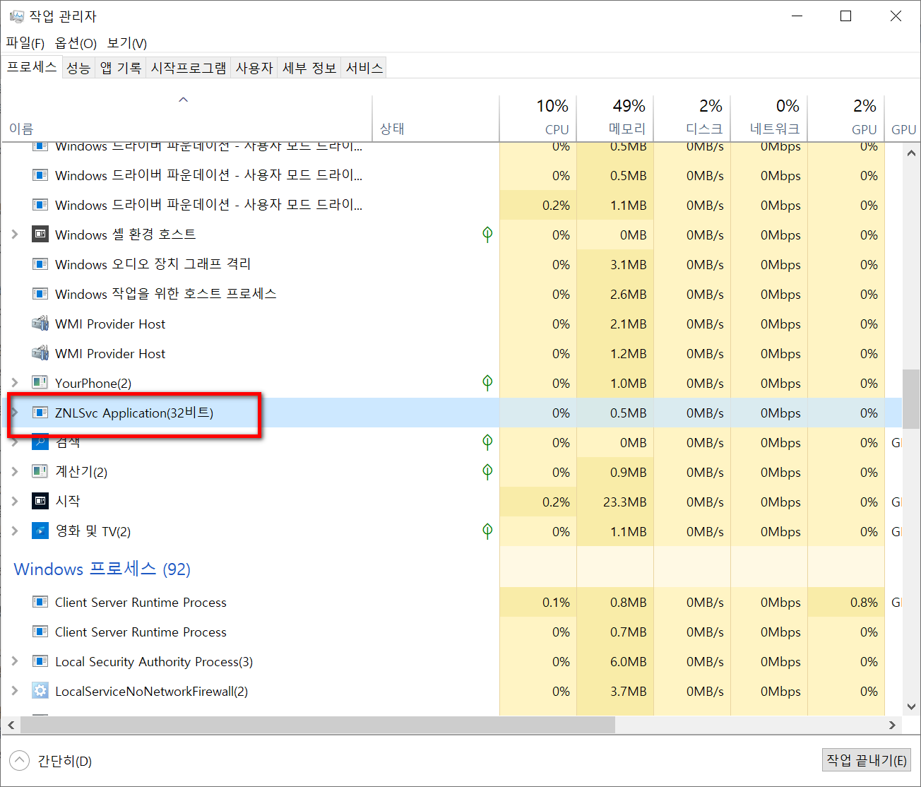Screen dimensions: 921x787
Task: Expand the 영화 및 TV(2) group
Action: tap(15, 531)
